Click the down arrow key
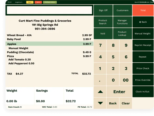Image resolution: width=154 pixels, height=116 pixels. point(100,103)
